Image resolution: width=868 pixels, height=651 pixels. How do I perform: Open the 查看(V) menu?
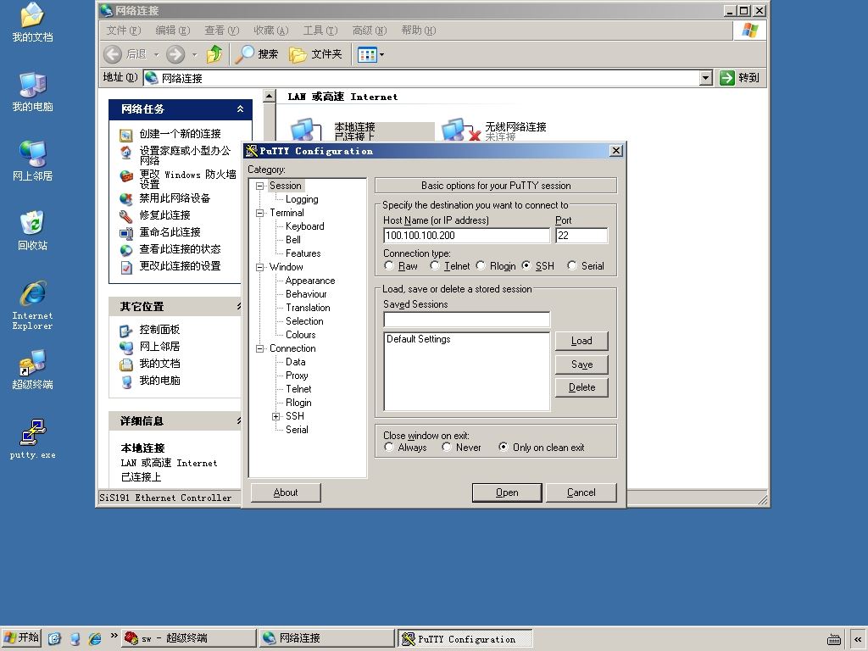click(222, 31)
